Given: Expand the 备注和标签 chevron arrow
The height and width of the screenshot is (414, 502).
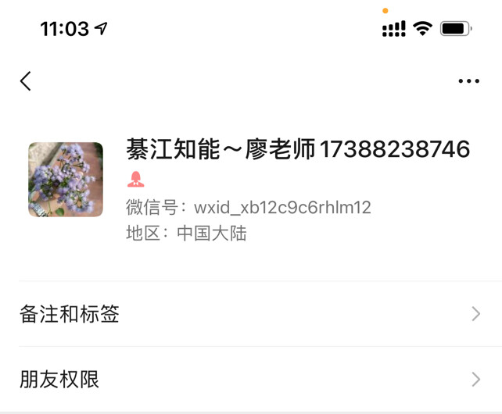Looking at the screenshot, I should coord(476,314).
